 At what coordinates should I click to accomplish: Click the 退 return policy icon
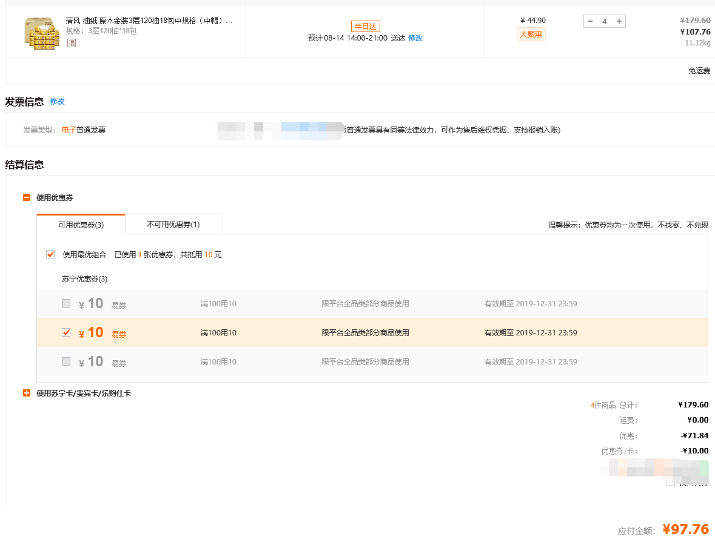tap(71, 43)
